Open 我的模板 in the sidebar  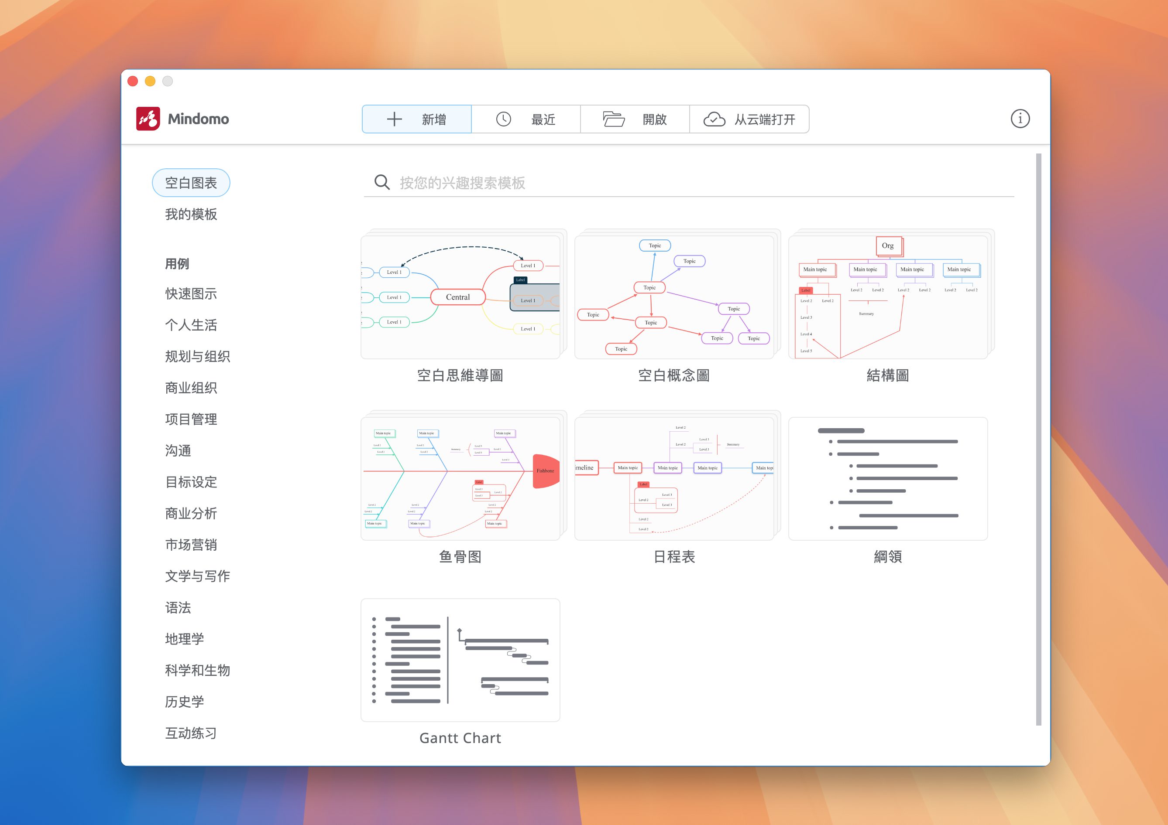pyautogui.click(x=191, y=215)
